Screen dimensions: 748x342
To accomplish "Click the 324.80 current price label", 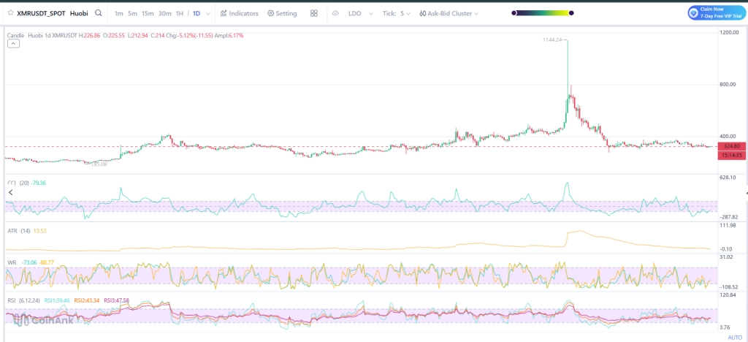I will pos(731,146).
